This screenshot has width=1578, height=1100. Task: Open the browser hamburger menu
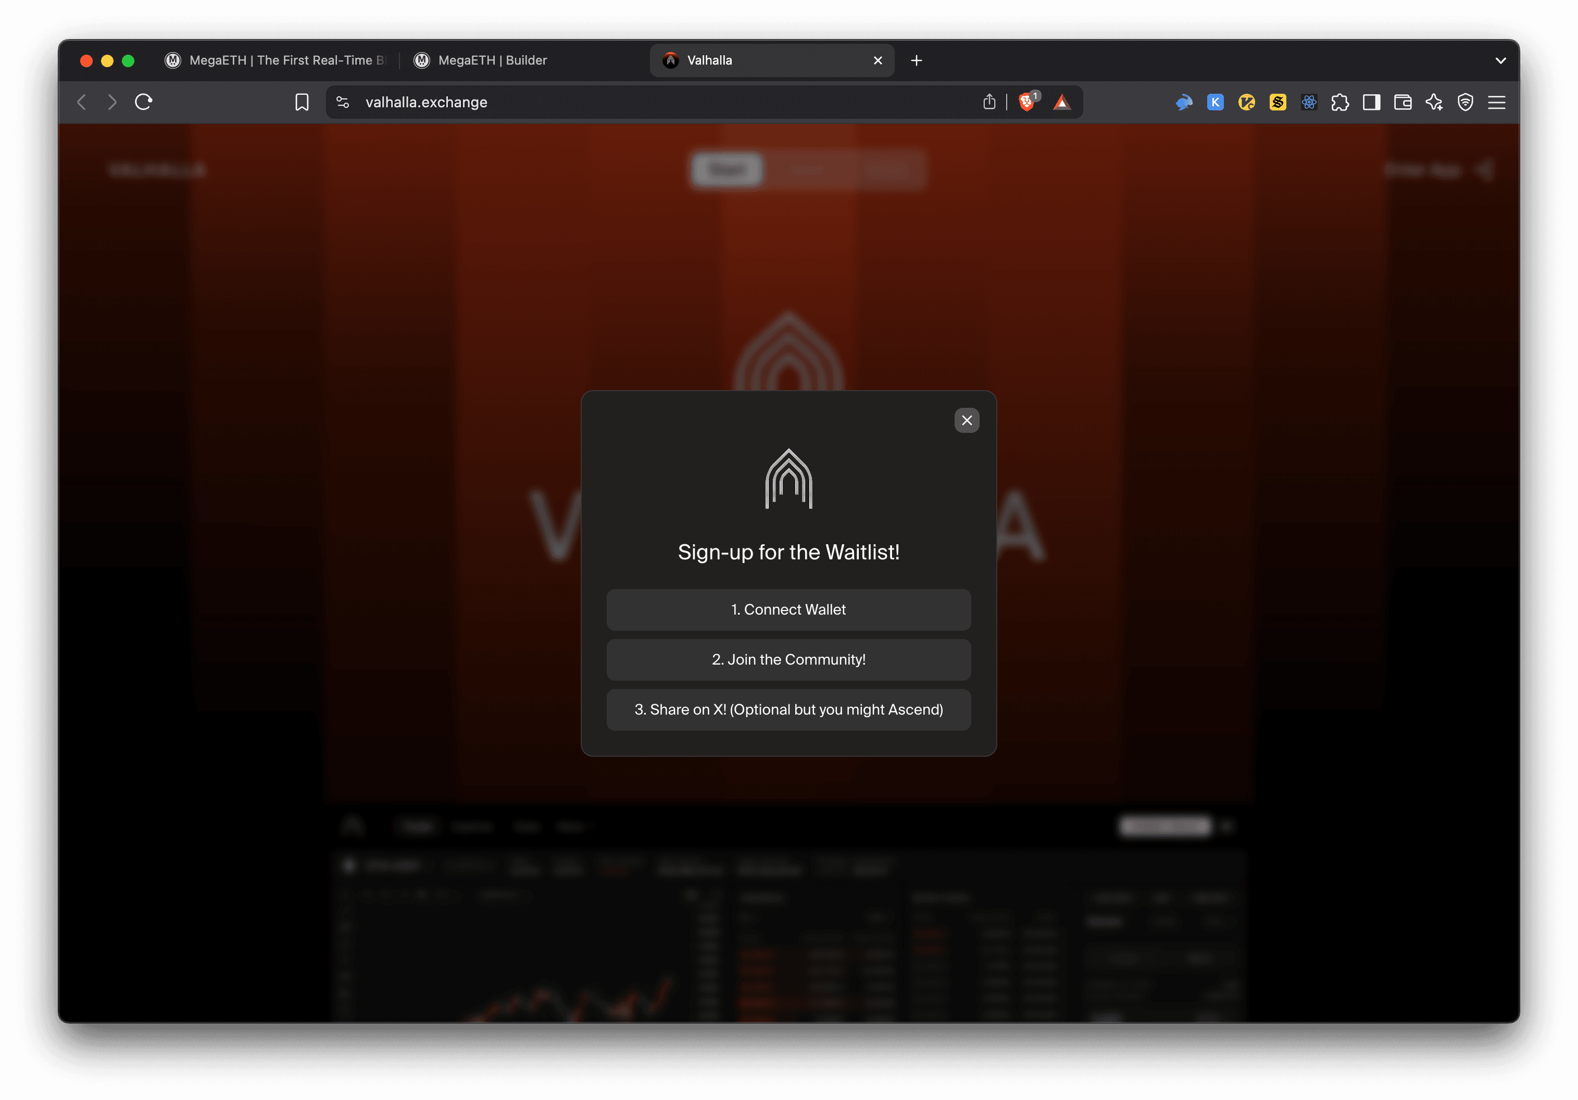tap(1496, 103)
